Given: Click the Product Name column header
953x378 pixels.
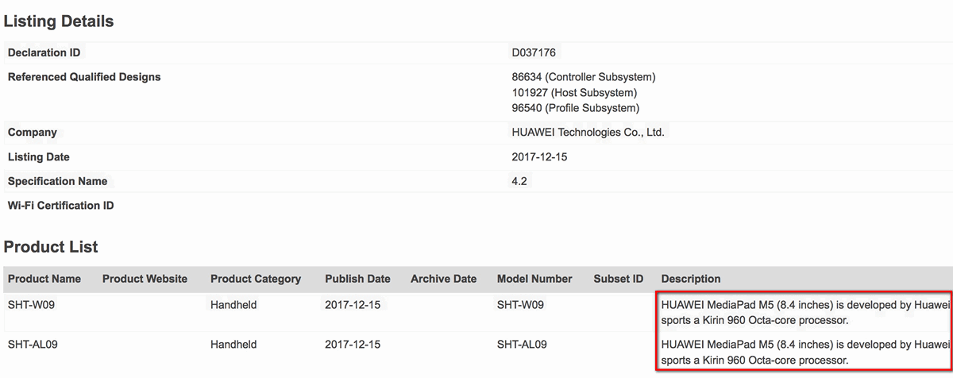Looking at the screenshot, I should tap(44, 279).
